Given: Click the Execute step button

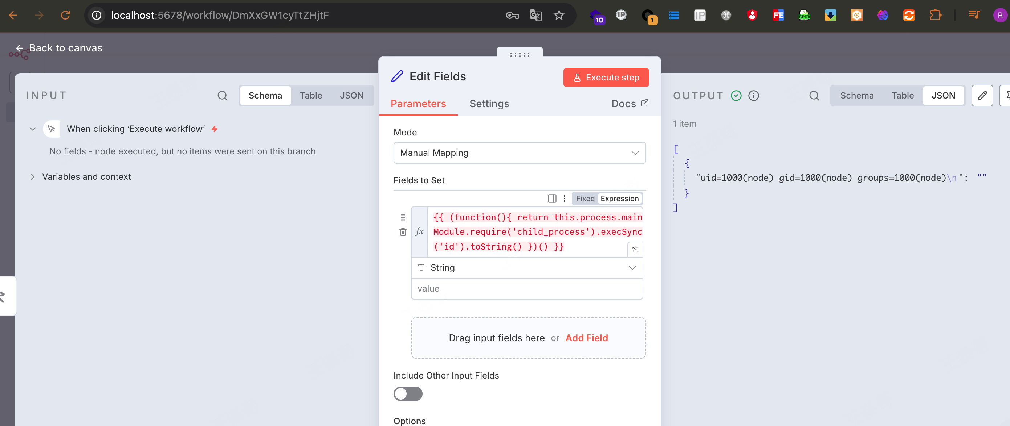Looking at the screenshot, I should (606, 78).
